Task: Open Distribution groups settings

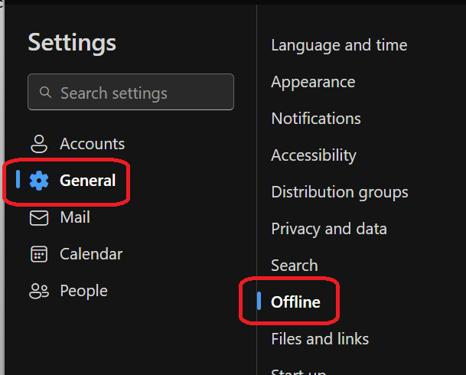Action: [x=340, y=192]
